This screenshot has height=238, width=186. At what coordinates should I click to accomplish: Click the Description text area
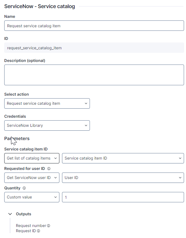[x=94, y=75]
